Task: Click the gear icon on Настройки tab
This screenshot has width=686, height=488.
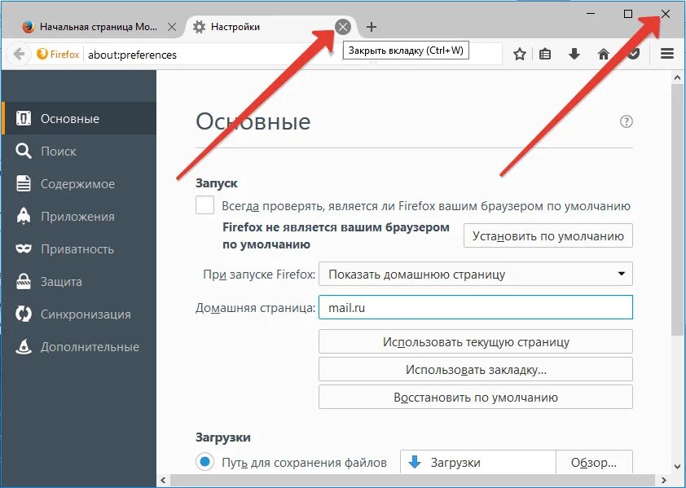Action: [199, 27]
